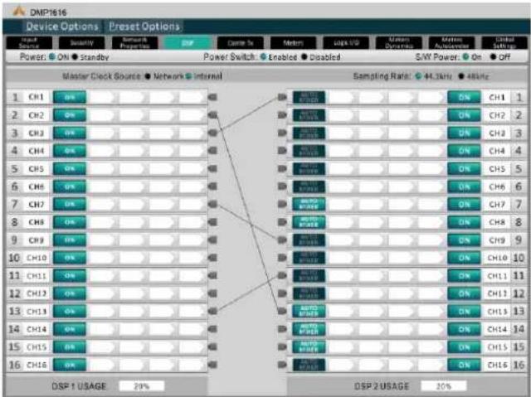Select Internal as Master Clock Source
This screenshot has height=397, width=531.
coord(188,76)
